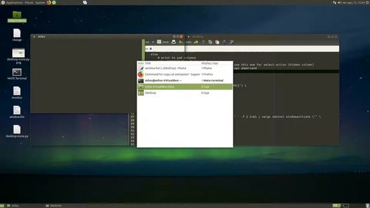Click the MATE logo icon in the top-left
370x208 pixels.
[3, 2]
